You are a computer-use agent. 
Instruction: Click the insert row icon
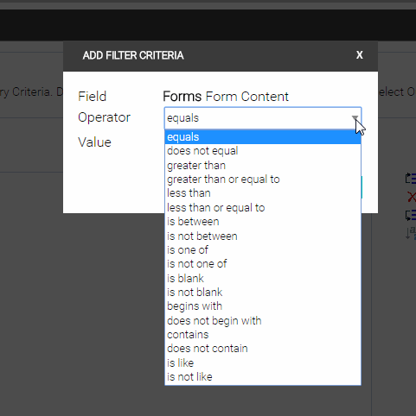tap(411, 179)
